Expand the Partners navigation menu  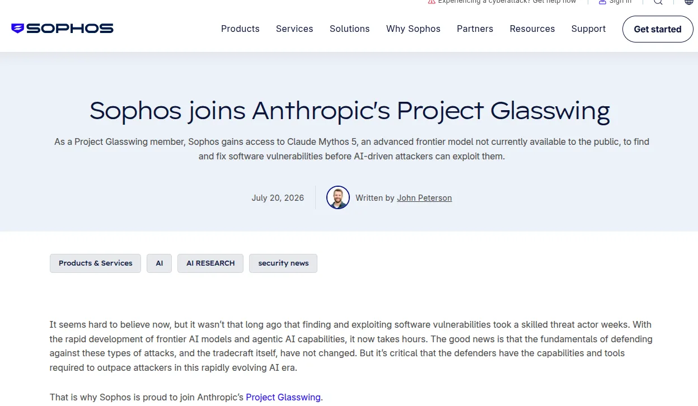(475, 29)
